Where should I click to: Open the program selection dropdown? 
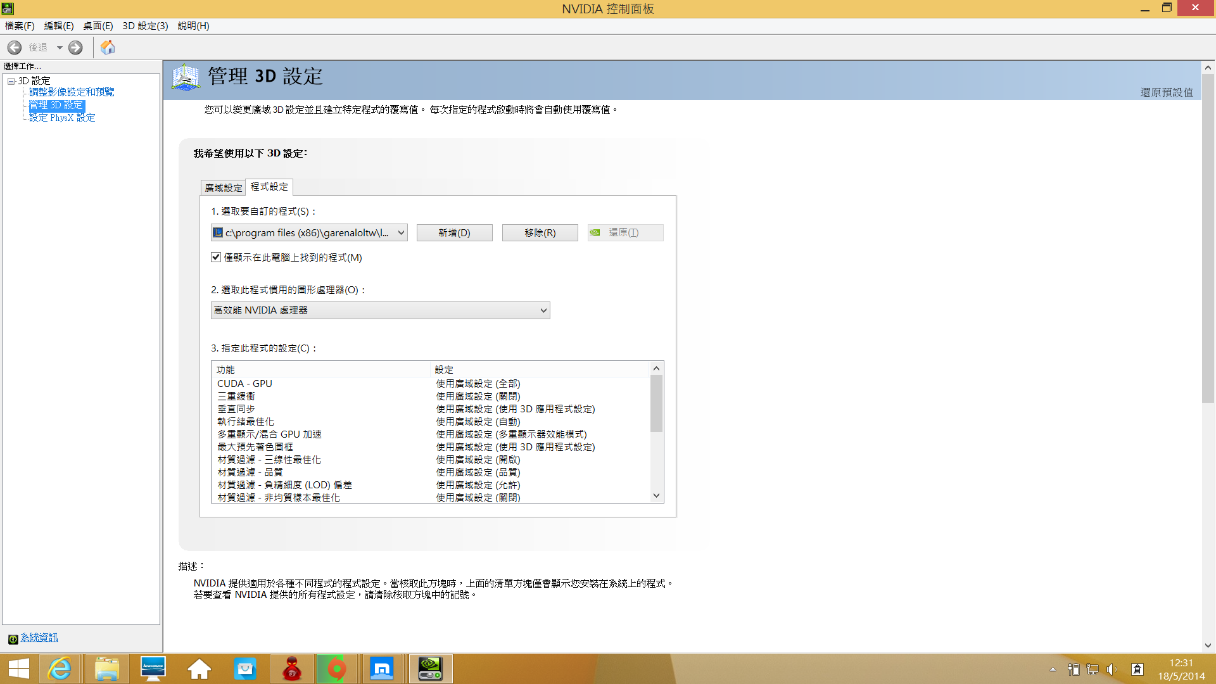[x=309, y=233]
